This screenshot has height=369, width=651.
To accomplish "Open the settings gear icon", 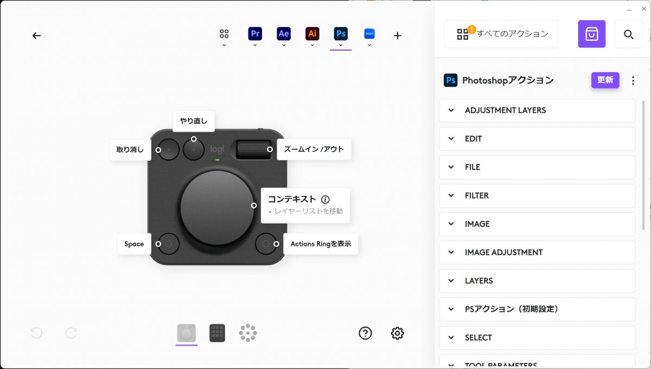I will click(x=398, y=333).
